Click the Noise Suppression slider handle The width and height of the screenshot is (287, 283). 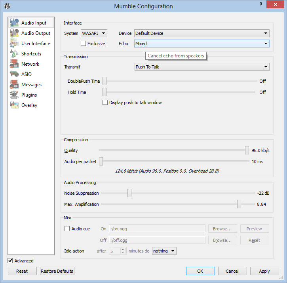pyautogui.click(x=129, y=193)
